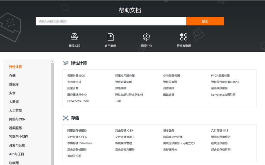The height and width of the screenshot is (165, 265).
Task: Select 大数据 in the sidebar
Action: (14, 102)
